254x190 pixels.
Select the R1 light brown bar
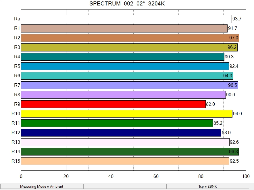point(124,28)
